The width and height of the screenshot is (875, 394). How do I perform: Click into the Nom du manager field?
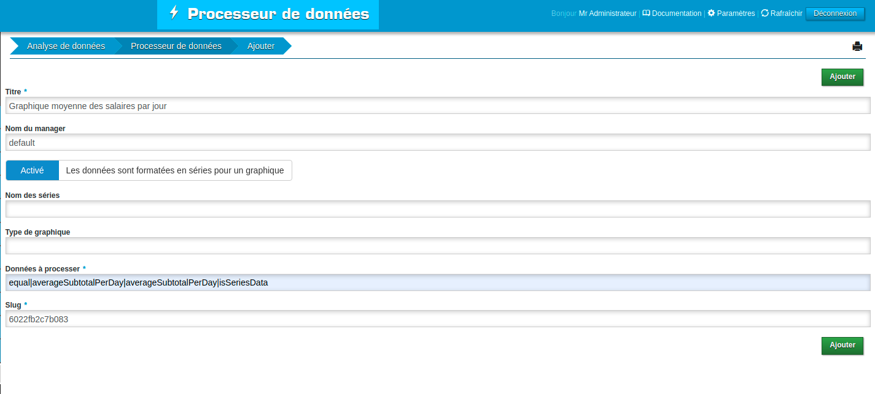point(437,142)
